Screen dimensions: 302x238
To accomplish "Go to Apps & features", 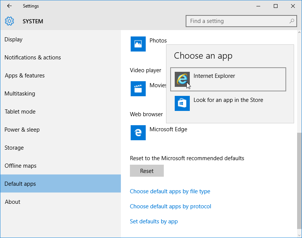I will [61, 76].
